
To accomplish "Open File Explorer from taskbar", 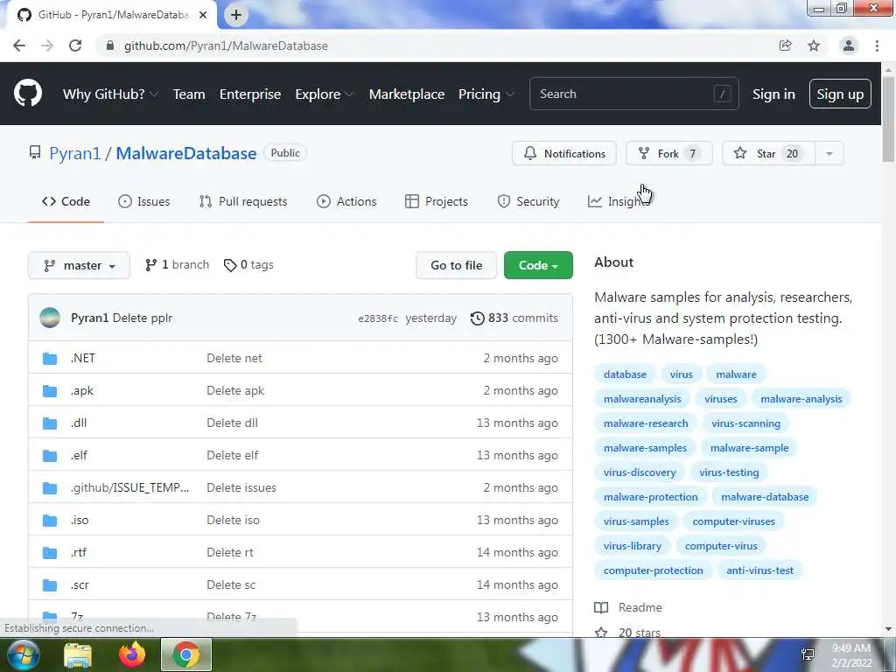I will pyautogui.click(x=78, y=654).
